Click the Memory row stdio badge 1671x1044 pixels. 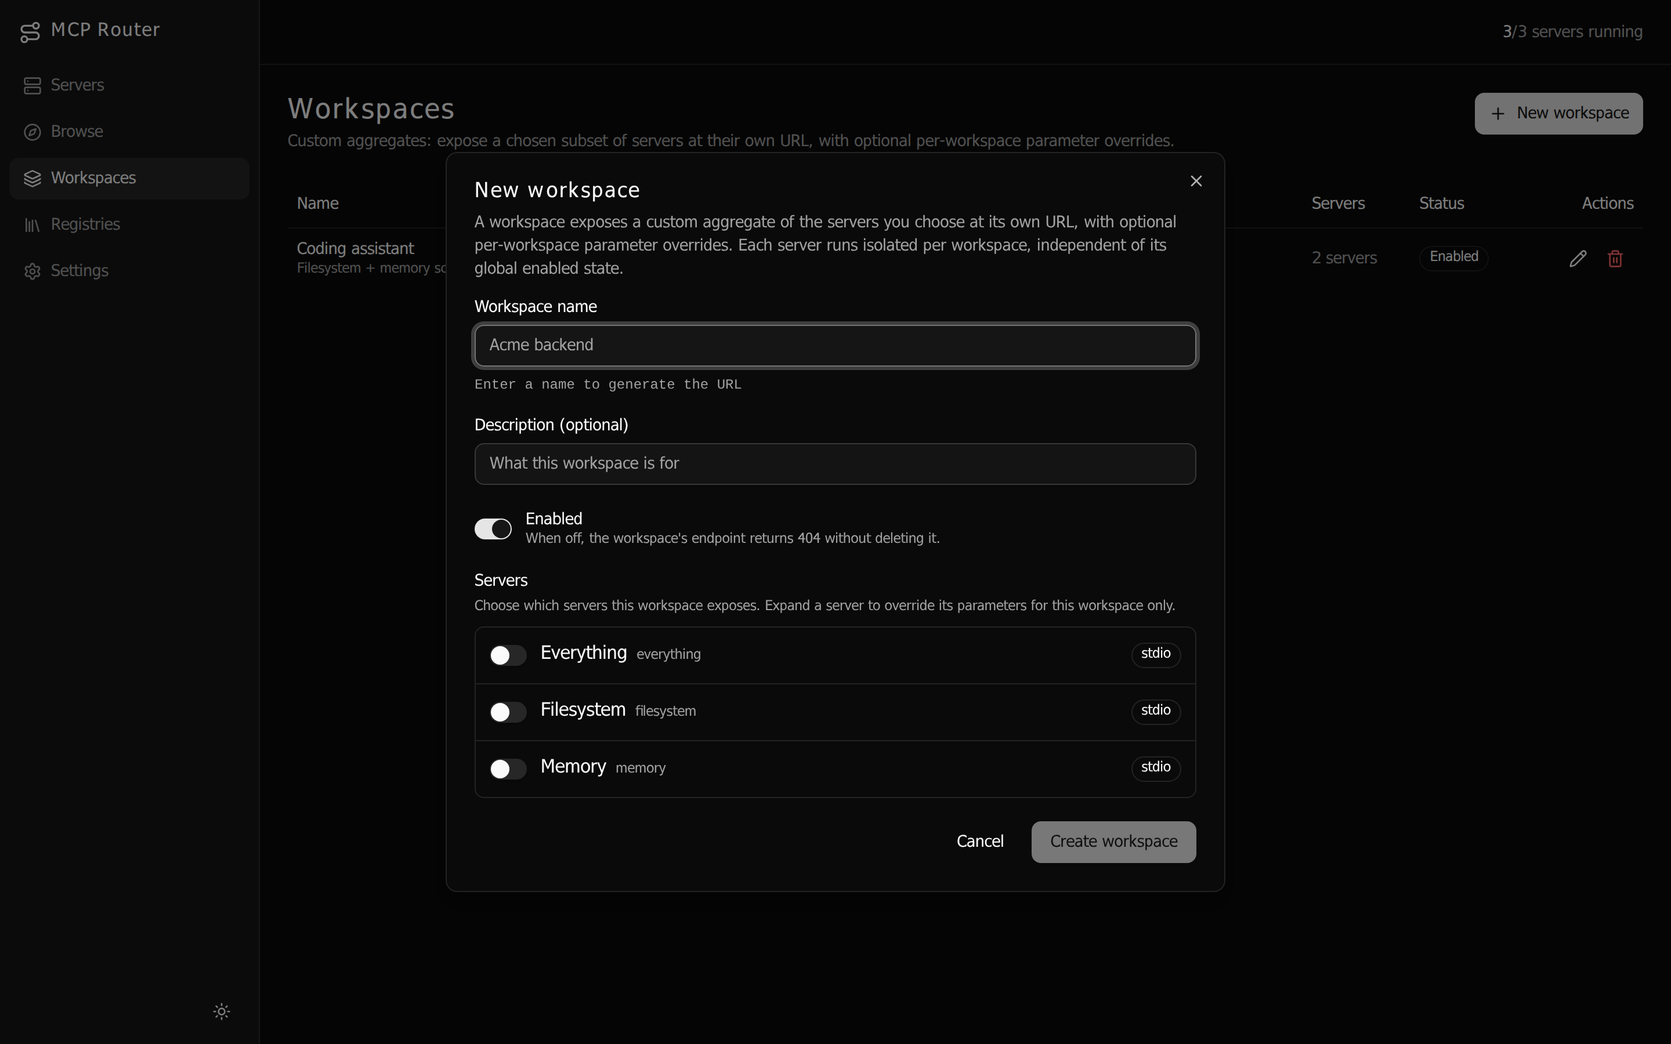1156,767
